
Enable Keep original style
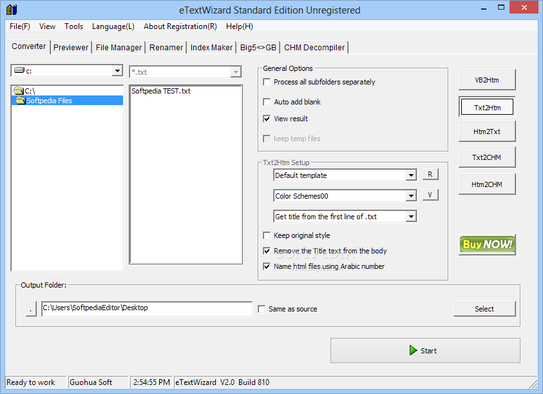[267, 235]
